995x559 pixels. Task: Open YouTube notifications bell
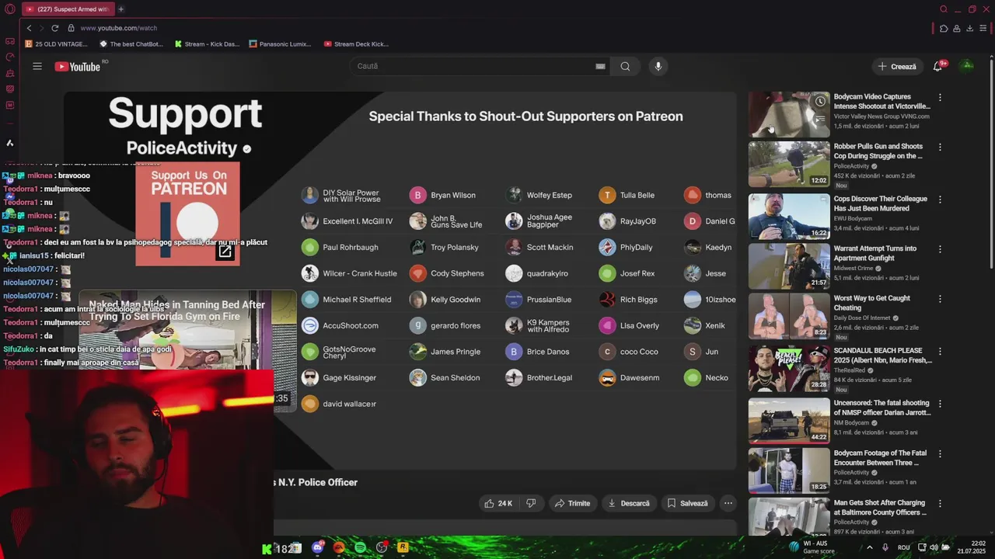tap(937, 67)
